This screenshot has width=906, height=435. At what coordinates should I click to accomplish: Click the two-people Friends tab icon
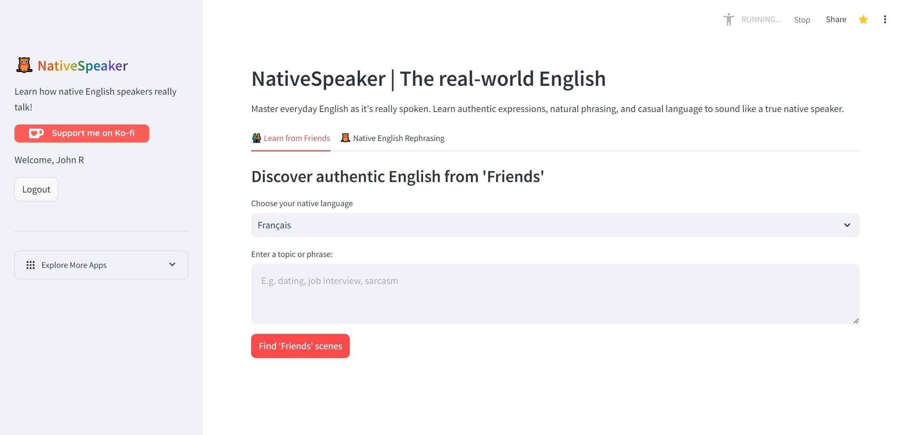click(256, 138)
